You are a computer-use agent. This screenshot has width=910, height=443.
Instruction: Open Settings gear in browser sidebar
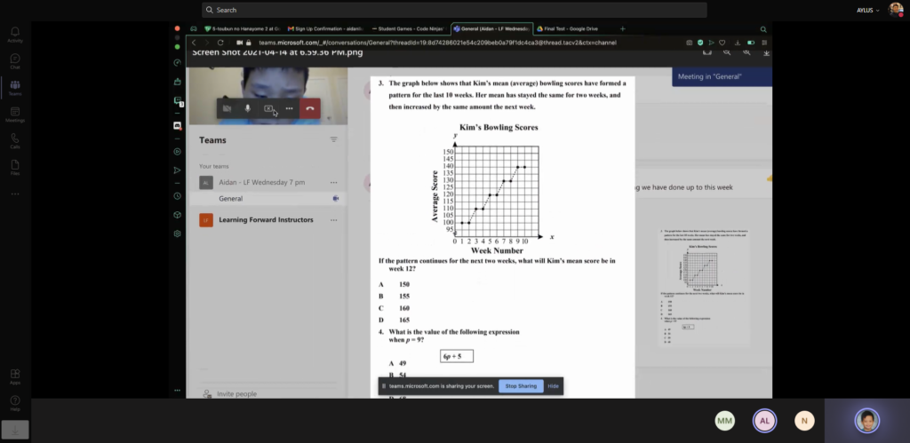pos(178,233)
